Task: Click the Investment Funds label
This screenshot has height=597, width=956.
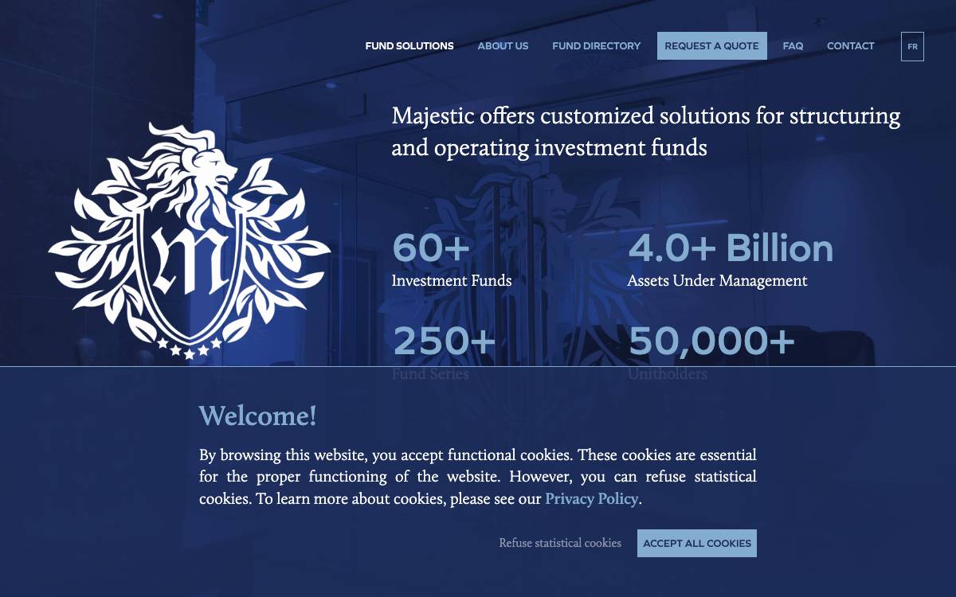Action: [452, 281]
